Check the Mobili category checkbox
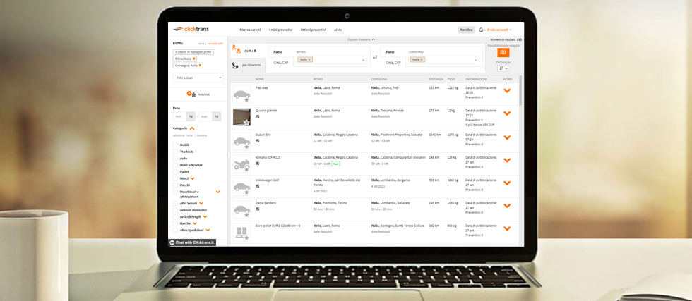Screen dimensions: 692x301 [x=176, y=145]
